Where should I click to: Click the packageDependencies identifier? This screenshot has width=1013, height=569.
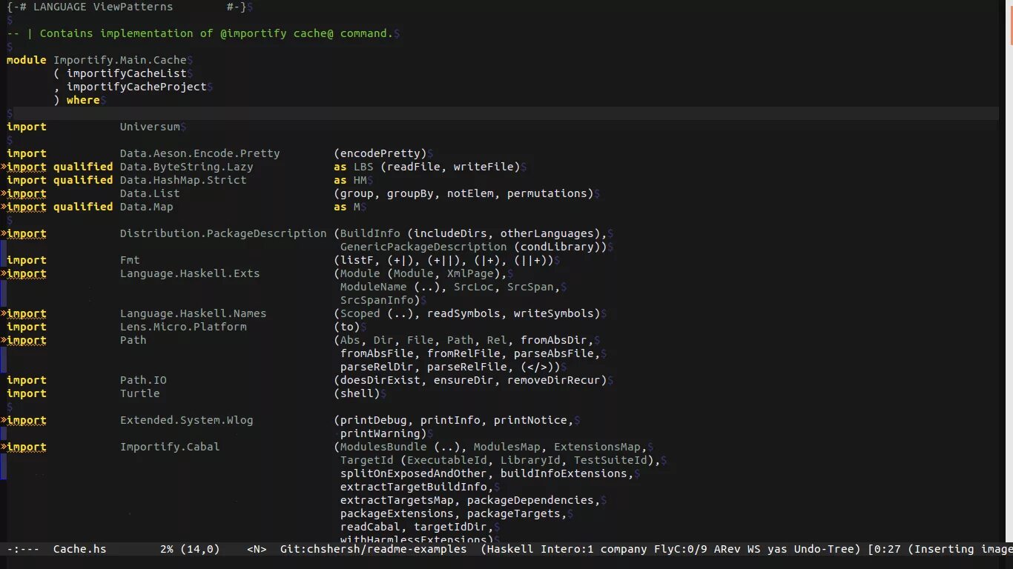[x=530, y=500]
